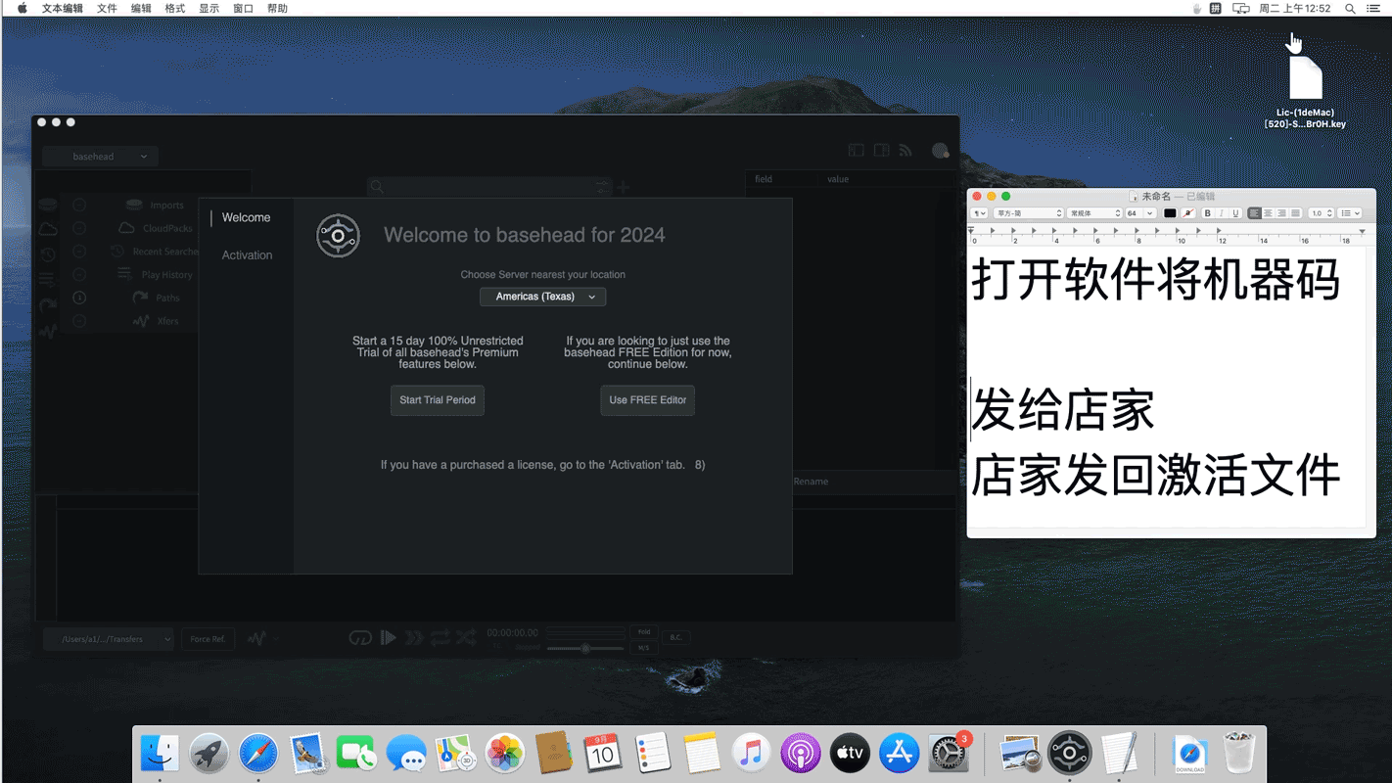Screen dimensions: 1392x783
Task: Open the font style dropdown 常规体
Action: pos(1094,213)
